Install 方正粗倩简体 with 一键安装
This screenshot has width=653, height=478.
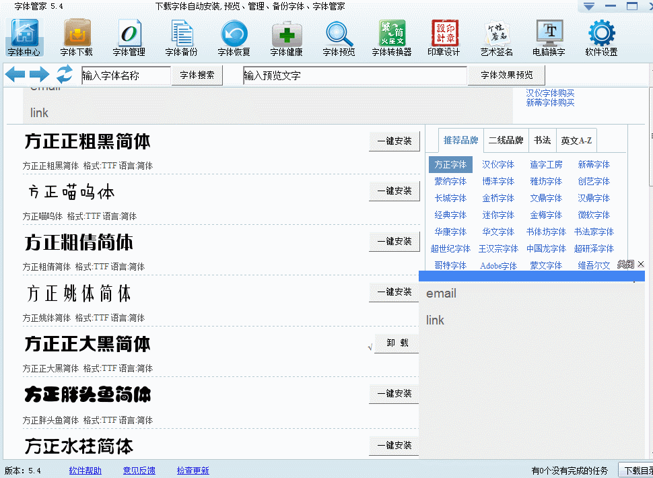394,242
